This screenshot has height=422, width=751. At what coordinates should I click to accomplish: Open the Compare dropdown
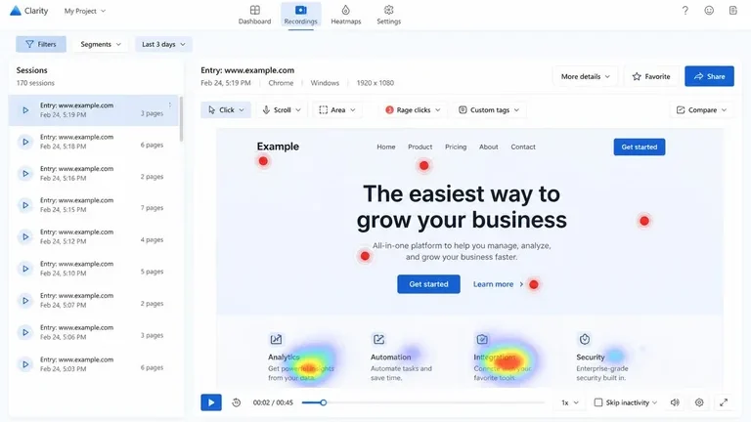(701, 110)
